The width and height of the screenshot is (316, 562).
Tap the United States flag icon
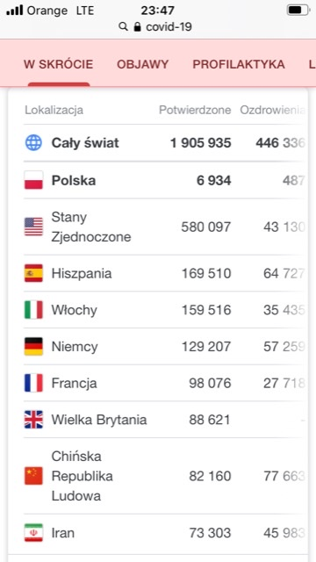click(33, 227)
